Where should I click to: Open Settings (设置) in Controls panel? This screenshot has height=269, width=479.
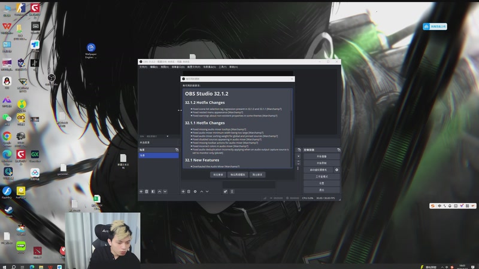click(322, 184)
